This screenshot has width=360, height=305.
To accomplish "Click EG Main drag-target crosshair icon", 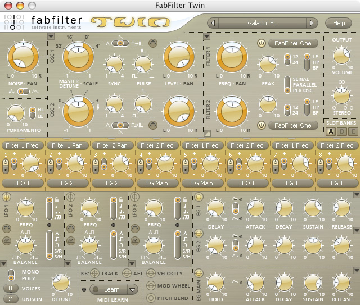I will (x=199, y=273).
